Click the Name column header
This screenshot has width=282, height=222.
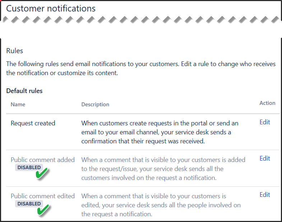[x=18, y=105]
